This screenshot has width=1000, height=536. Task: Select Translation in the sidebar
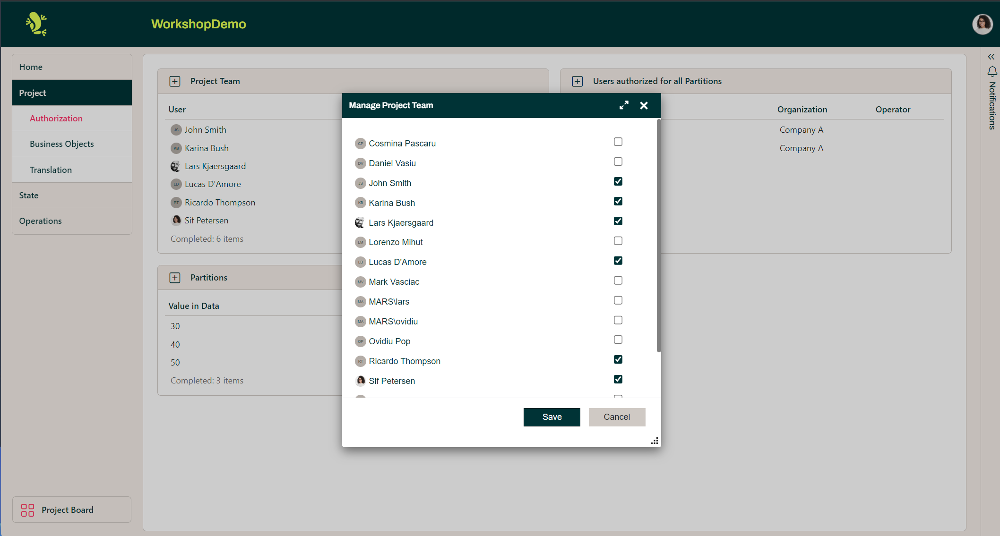[51, 170]
